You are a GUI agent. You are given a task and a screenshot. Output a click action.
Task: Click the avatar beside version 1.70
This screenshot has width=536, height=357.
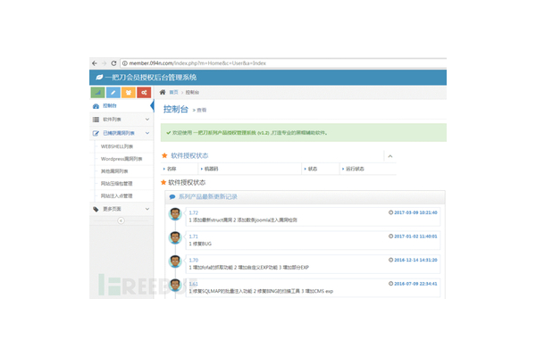pos(175,262)
